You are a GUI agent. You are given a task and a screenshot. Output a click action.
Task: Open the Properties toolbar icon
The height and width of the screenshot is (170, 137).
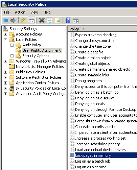tap(50, 20)
